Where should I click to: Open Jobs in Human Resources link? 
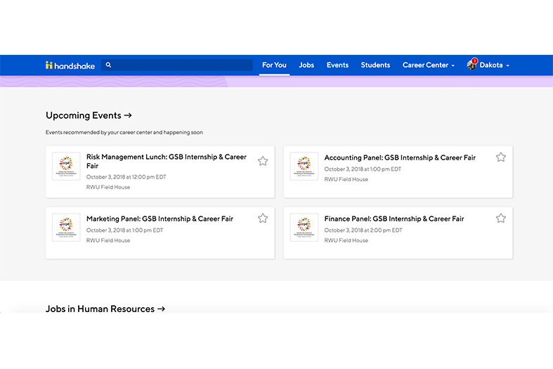point(105,309)
